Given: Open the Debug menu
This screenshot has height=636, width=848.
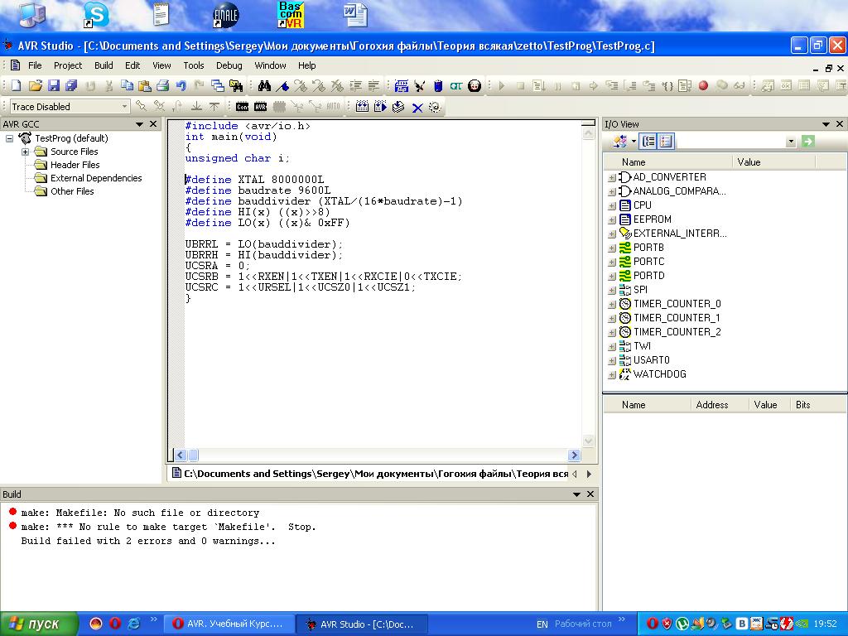Looking at the screenshot, I should [229, 65].
